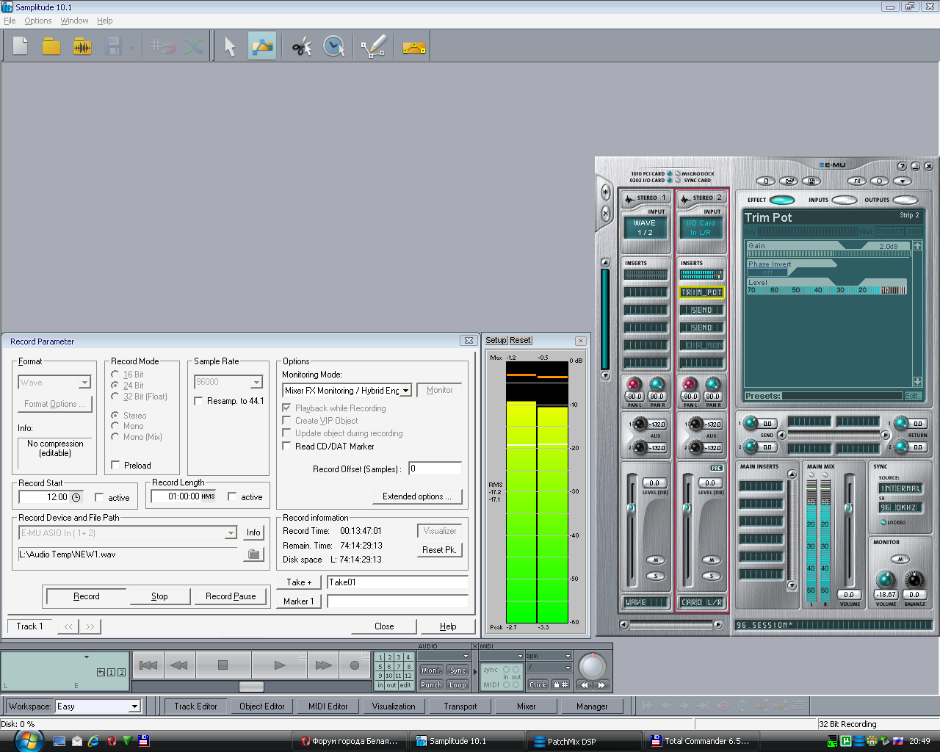Select the arrow pointer mouse tool
Image resolution: width=940 pixels, height=752 pixels.
[230, 47]
